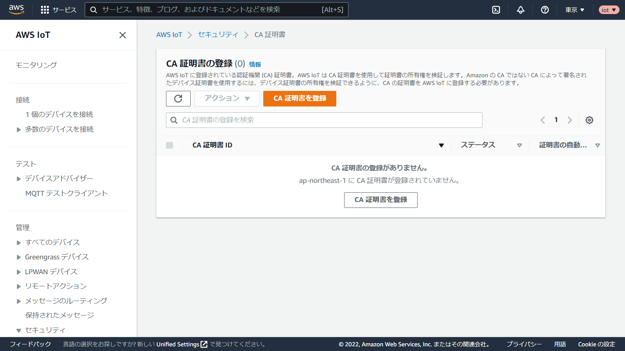Open AWS CloudShell terminal icon
Screen dimensions: 625x351
click(x=496, y=10)
